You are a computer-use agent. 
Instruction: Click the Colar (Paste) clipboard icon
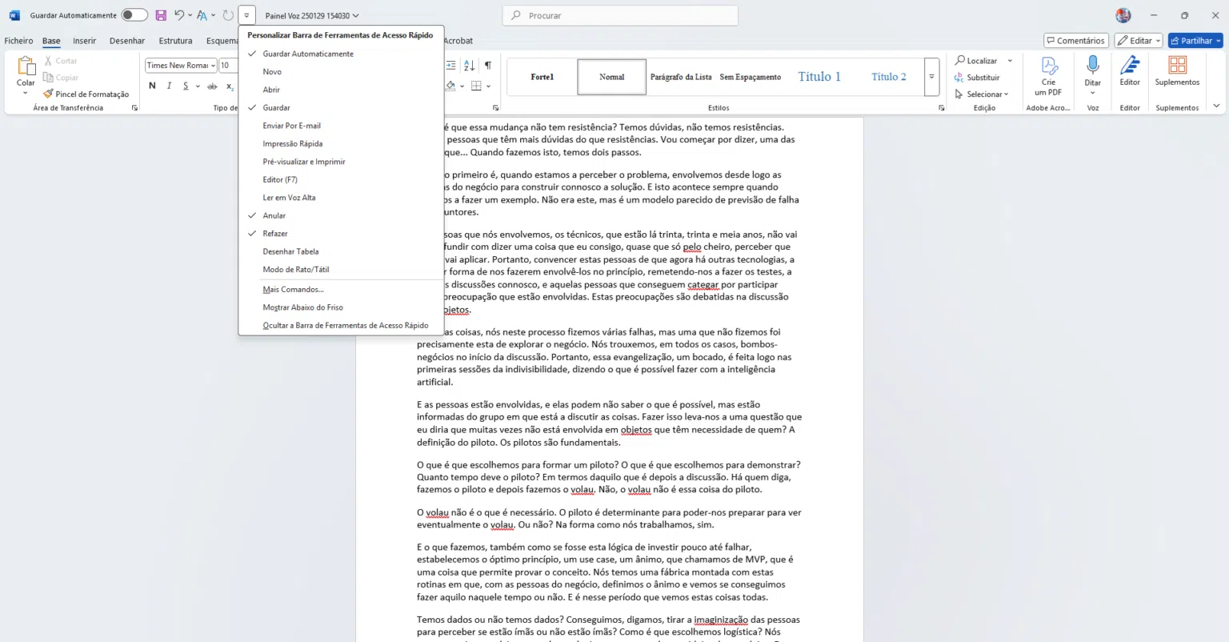click(26, 66)
